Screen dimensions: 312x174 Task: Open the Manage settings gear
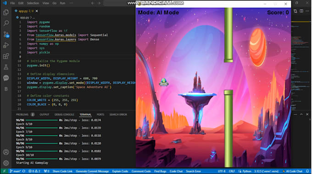tap(6, 163)
